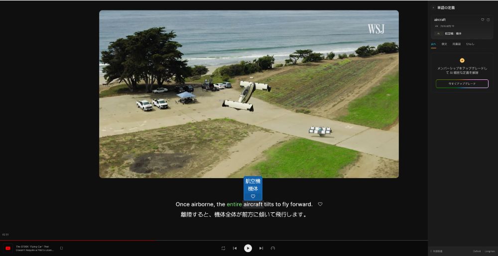Screen dimensions: 498x256
Task: Click the video title "The $190K 'Flying Car'"
Action: pos(35,249)
